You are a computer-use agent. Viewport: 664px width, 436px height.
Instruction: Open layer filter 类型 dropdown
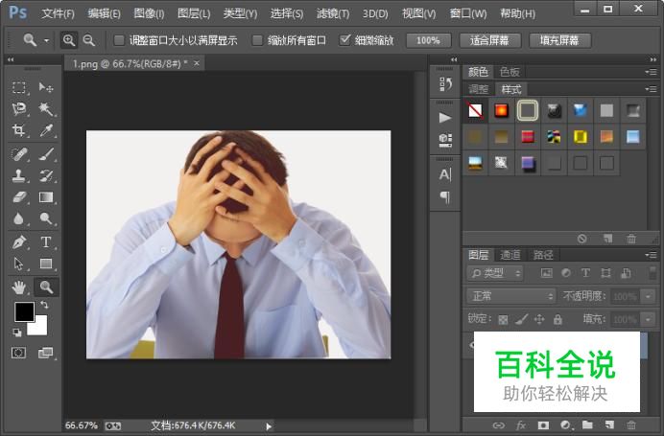[495, 273]
